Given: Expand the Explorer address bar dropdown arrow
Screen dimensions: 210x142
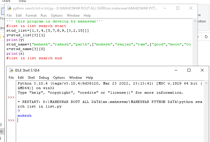Looking at the screenshot, I should (199, 37).
